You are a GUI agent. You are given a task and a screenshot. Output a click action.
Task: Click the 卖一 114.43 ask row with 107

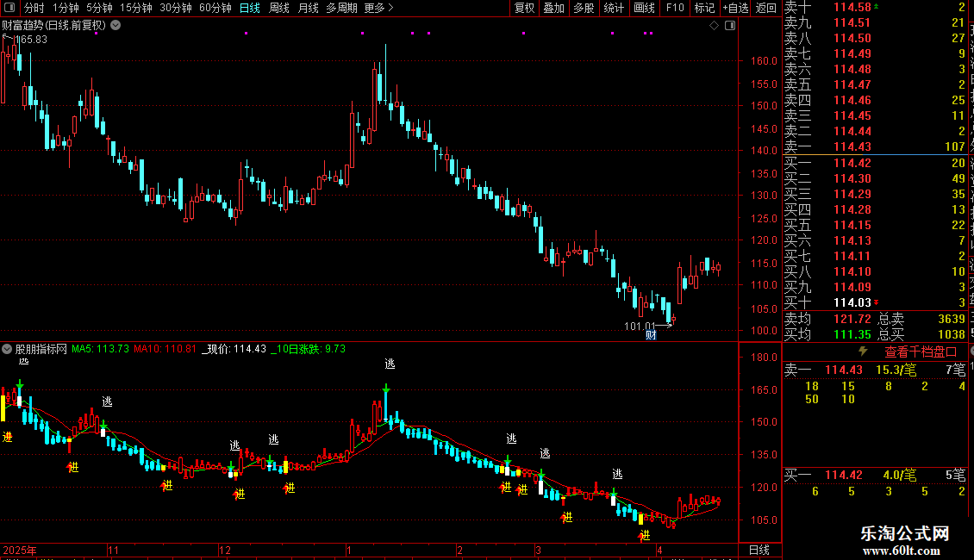875,146
